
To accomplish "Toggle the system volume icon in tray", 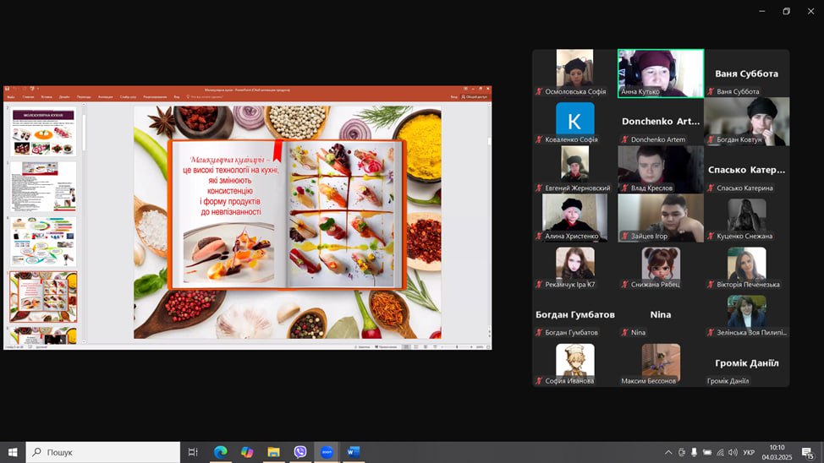I will point(733,453).
